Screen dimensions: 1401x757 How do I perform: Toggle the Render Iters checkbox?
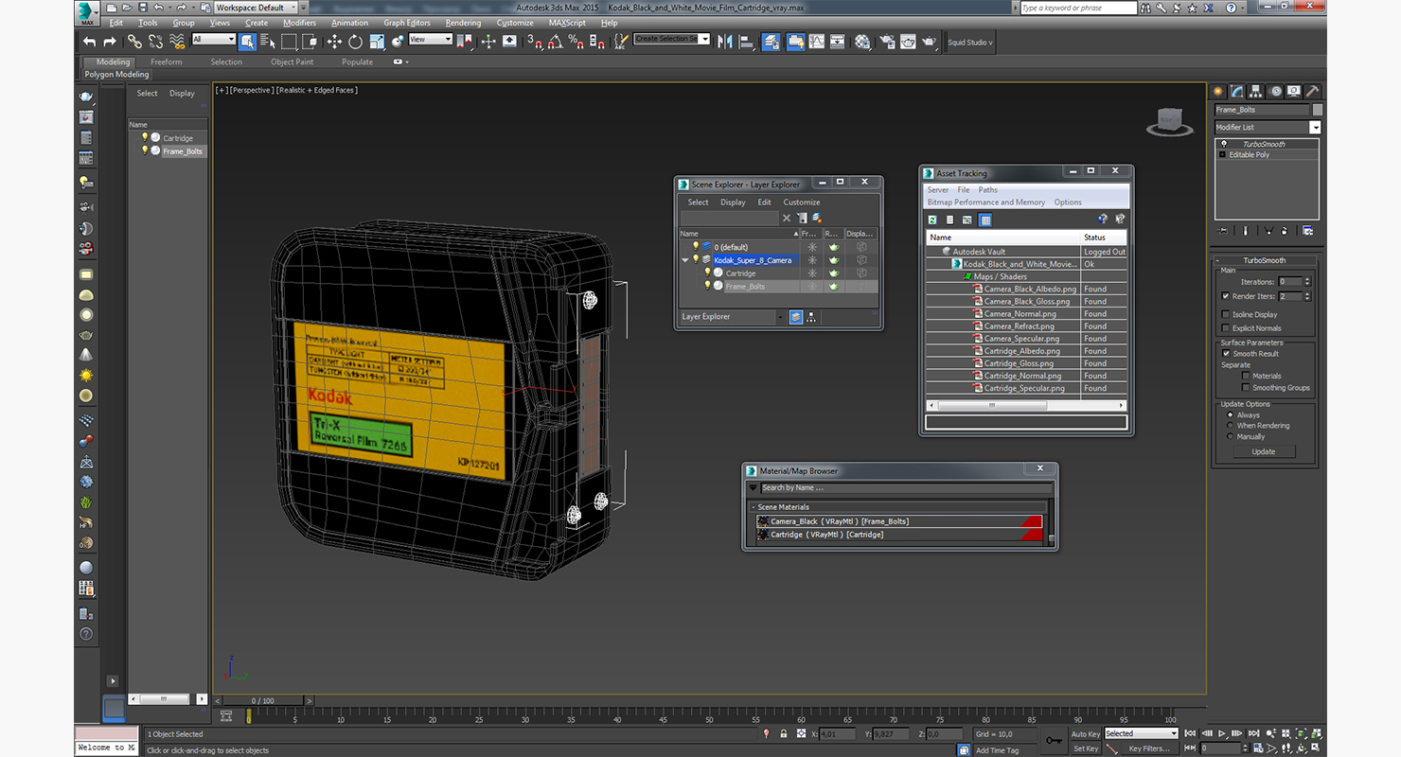(1226, 296)
